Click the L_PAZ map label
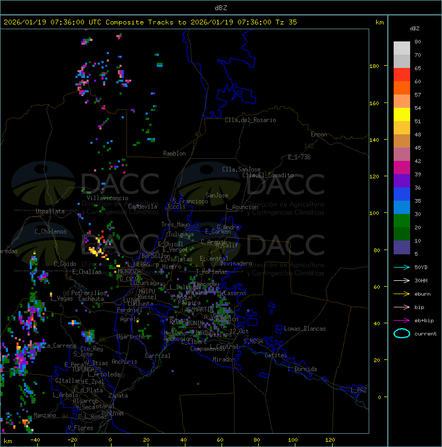 (359, 390)
